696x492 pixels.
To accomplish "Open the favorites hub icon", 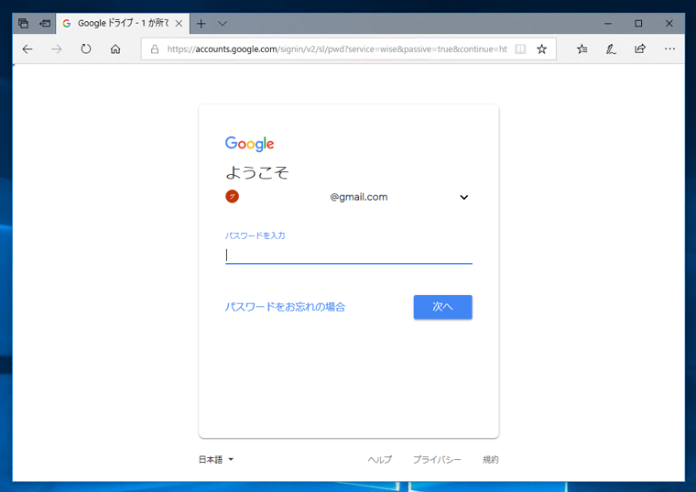I will coord(582,49).
